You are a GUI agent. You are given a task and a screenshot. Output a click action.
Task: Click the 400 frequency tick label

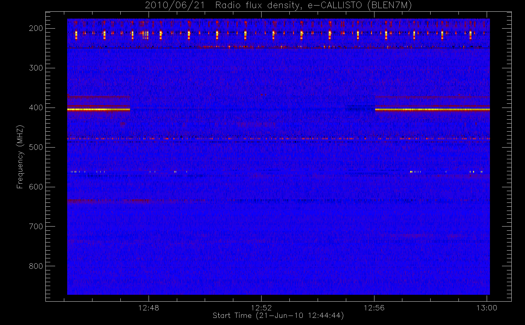tap(36, 108)
